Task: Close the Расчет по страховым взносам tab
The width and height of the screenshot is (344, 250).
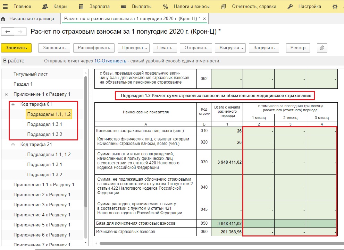Action: (x=204, y=19)
